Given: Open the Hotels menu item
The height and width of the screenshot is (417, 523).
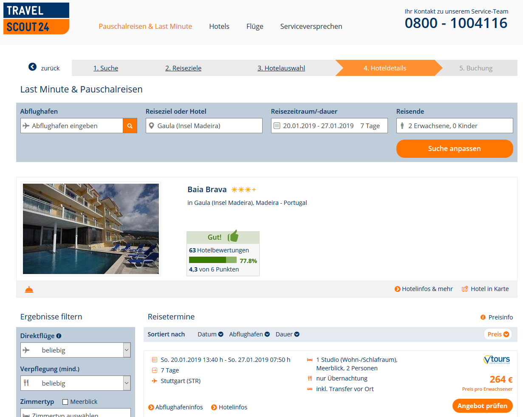Looking at the screenshot, I should click(x=219, y=26).
